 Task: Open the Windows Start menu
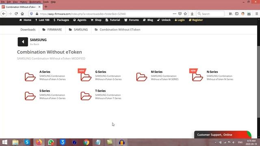point(4,142)
